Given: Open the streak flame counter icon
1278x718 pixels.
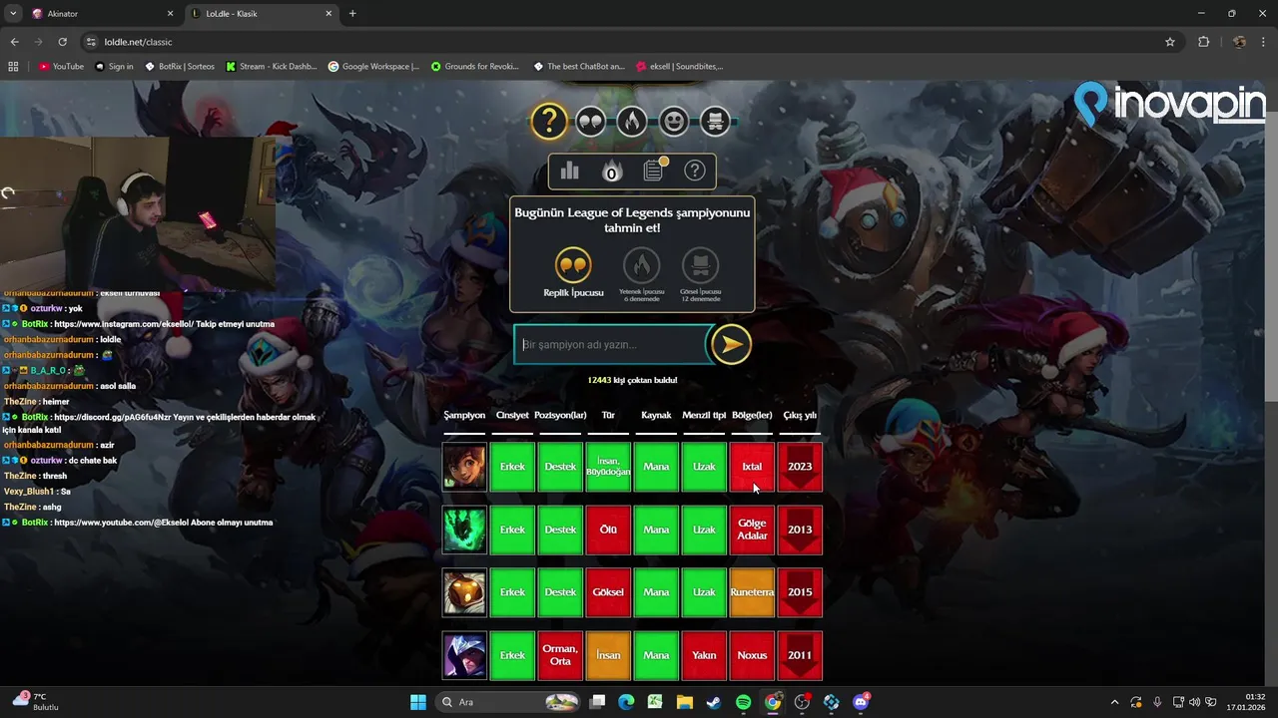Looking at the screenshot, I should coord(611,172).
